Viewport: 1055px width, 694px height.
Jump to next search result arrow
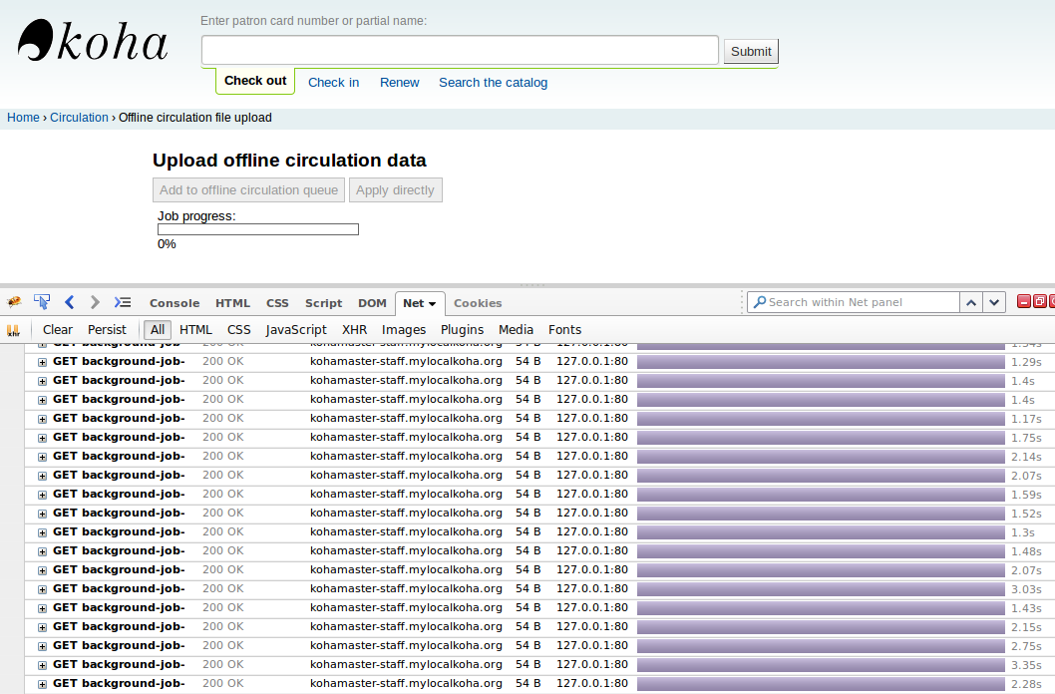(x=994, y=302)
